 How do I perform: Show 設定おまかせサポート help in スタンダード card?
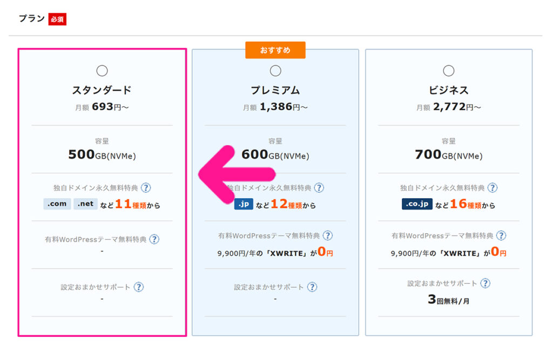pyautogui.click(x=139, y=287)
